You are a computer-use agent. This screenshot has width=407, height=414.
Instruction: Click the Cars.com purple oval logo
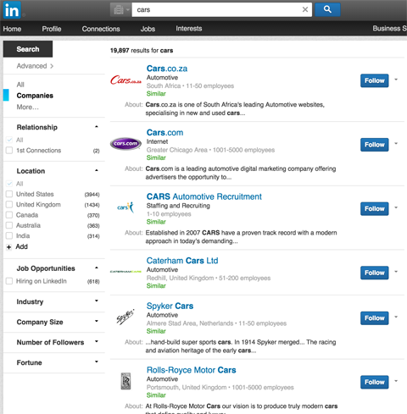coord(125,144)
